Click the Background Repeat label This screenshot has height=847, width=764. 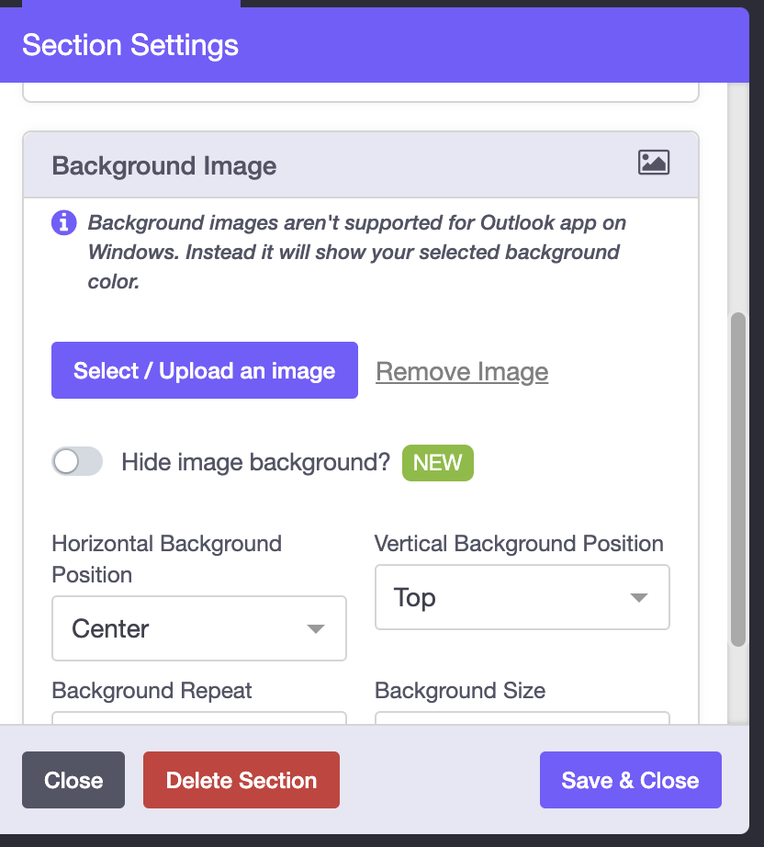point(152,690)
